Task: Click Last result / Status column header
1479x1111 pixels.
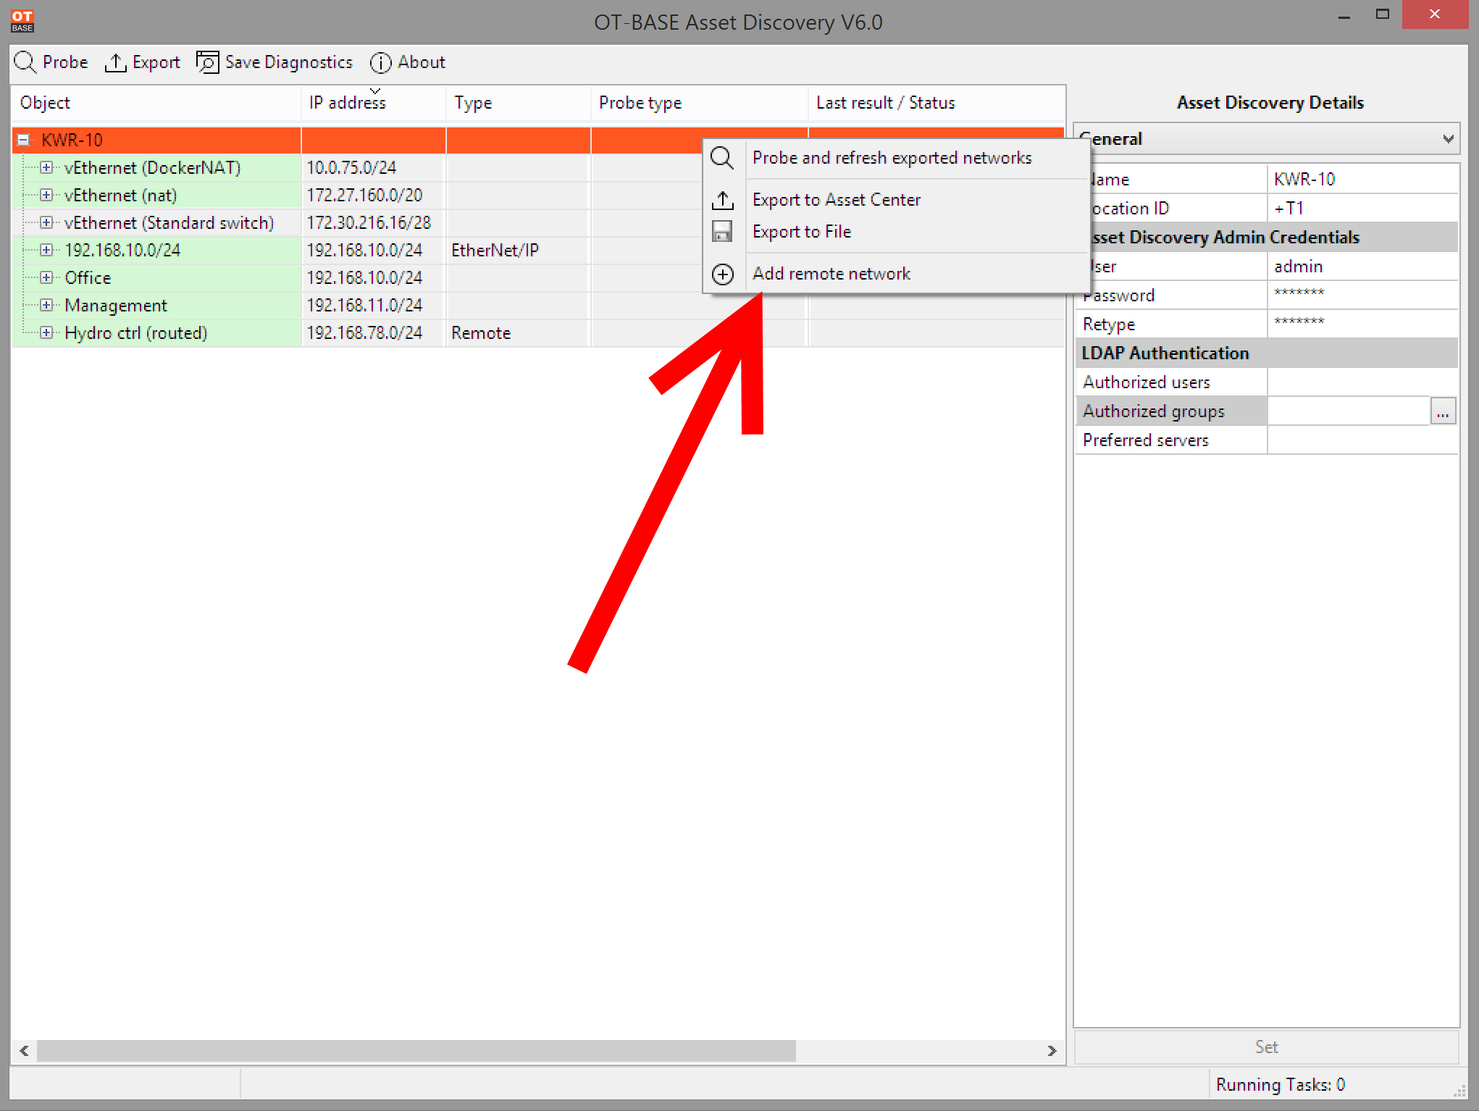Action: [x=937, y=103]
